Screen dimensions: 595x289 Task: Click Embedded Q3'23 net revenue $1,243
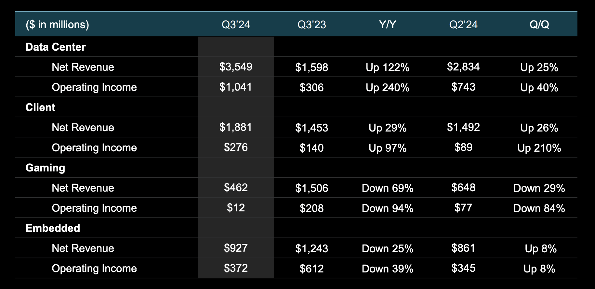coord(311,249)
